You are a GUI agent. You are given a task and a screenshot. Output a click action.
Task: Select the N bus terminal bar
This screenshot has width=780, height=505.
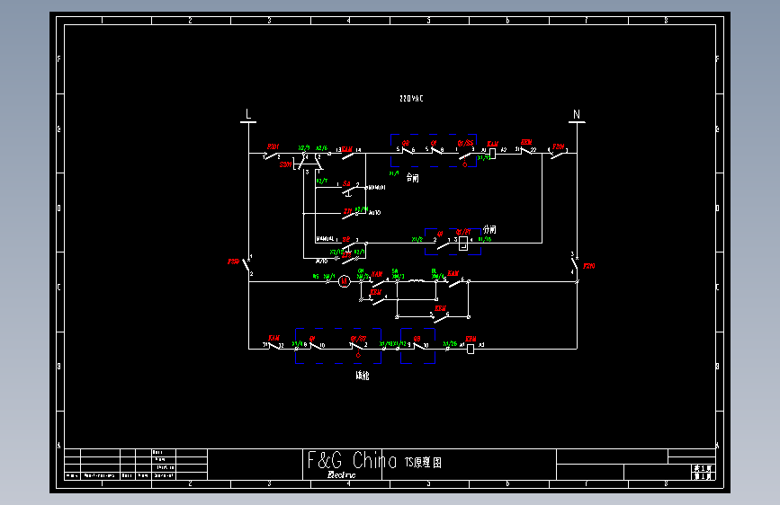[x=577, y=122]
